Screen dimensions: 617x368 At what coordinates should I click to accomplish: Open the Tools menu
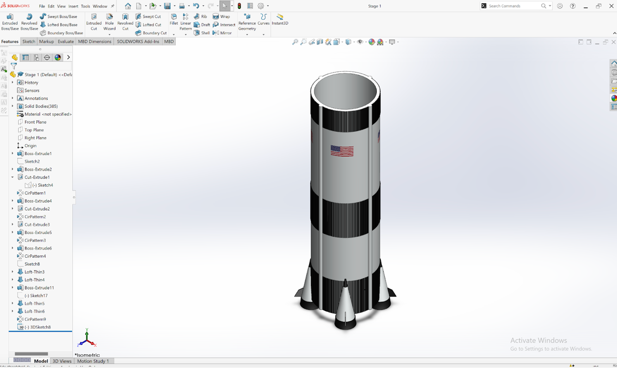(85, 6)
